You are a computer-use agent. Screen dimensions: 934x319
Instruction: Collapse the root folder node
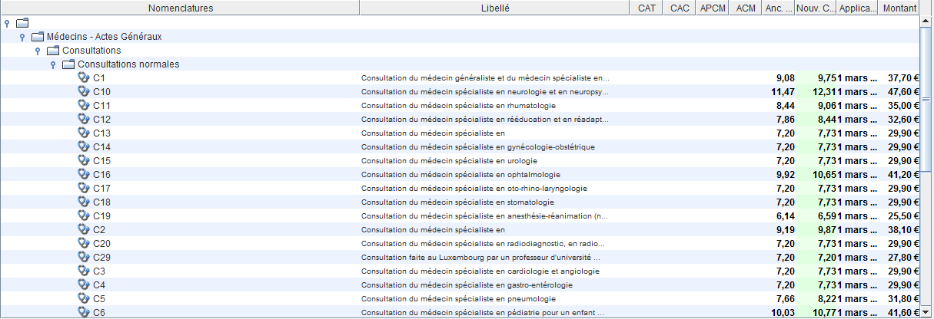(x=7, y=23)
